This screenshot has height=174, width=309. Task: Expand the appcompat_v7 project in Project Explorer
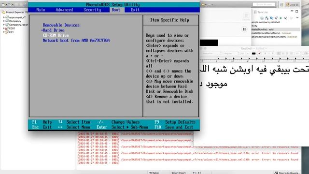click(4, 17)
